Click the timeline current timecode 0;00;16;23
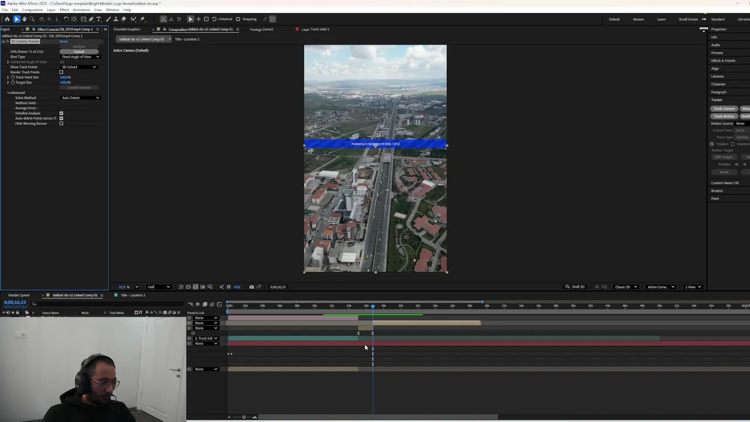This screenshot has width=750, height=422. [15, 302]
